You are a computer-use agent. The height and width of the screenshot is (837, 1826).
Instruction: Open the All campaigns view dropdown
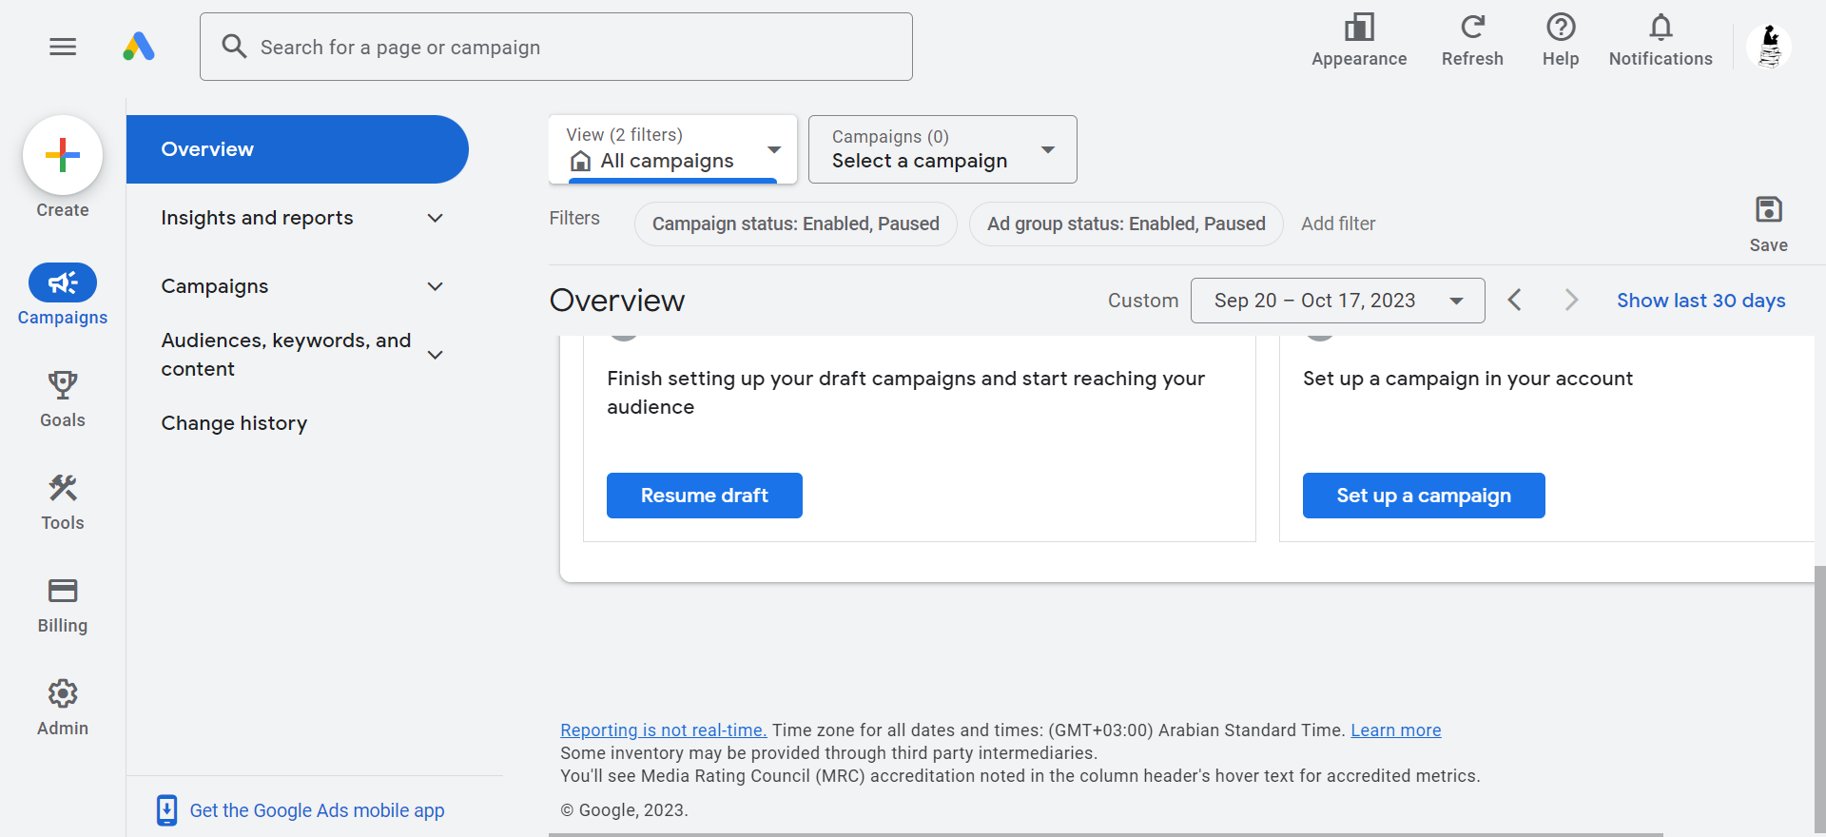click(x=672, y=149)
